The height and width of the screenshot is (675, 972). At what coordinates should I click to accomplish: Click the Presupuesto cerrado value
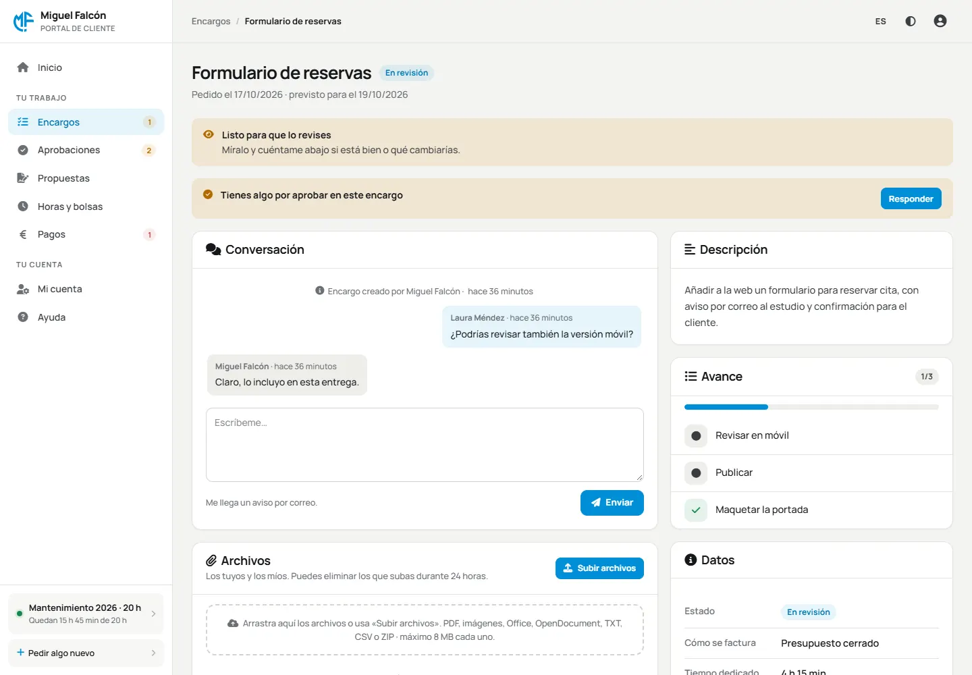pyautogui.click(x=830, y=643)
